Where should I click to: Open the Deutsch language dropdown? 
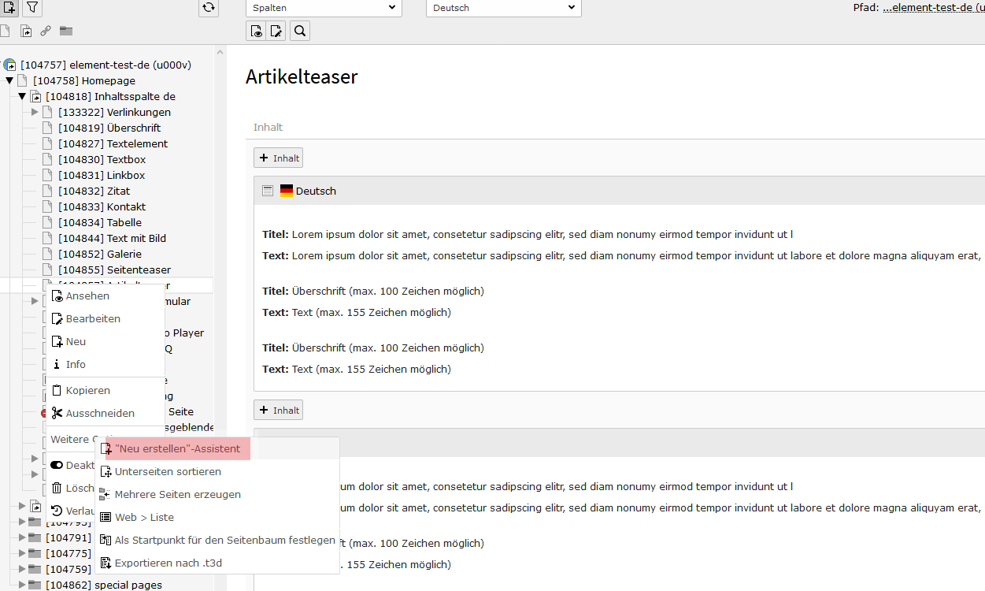coord(503,8)
